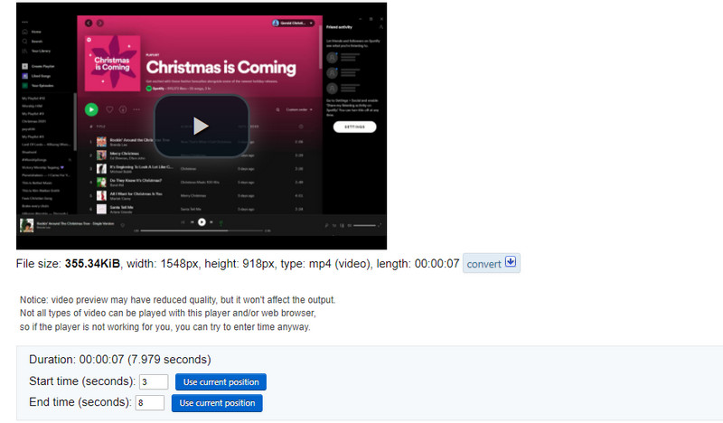The image size is (723, 423).
Task: Click the convert link
Action: point(484,264)
